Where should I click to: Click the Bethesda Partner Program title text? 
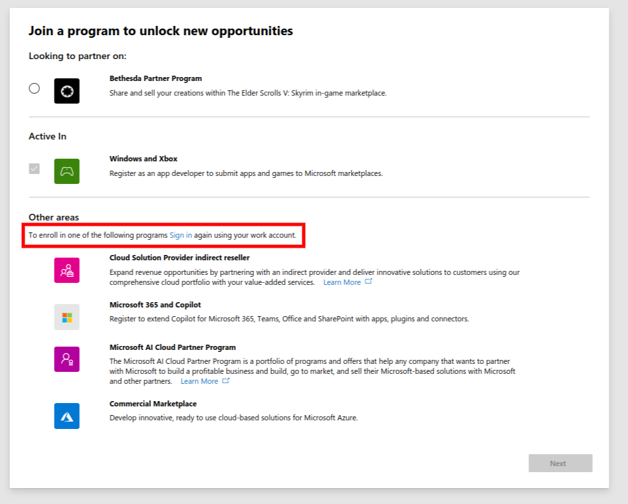click(156, 78)
